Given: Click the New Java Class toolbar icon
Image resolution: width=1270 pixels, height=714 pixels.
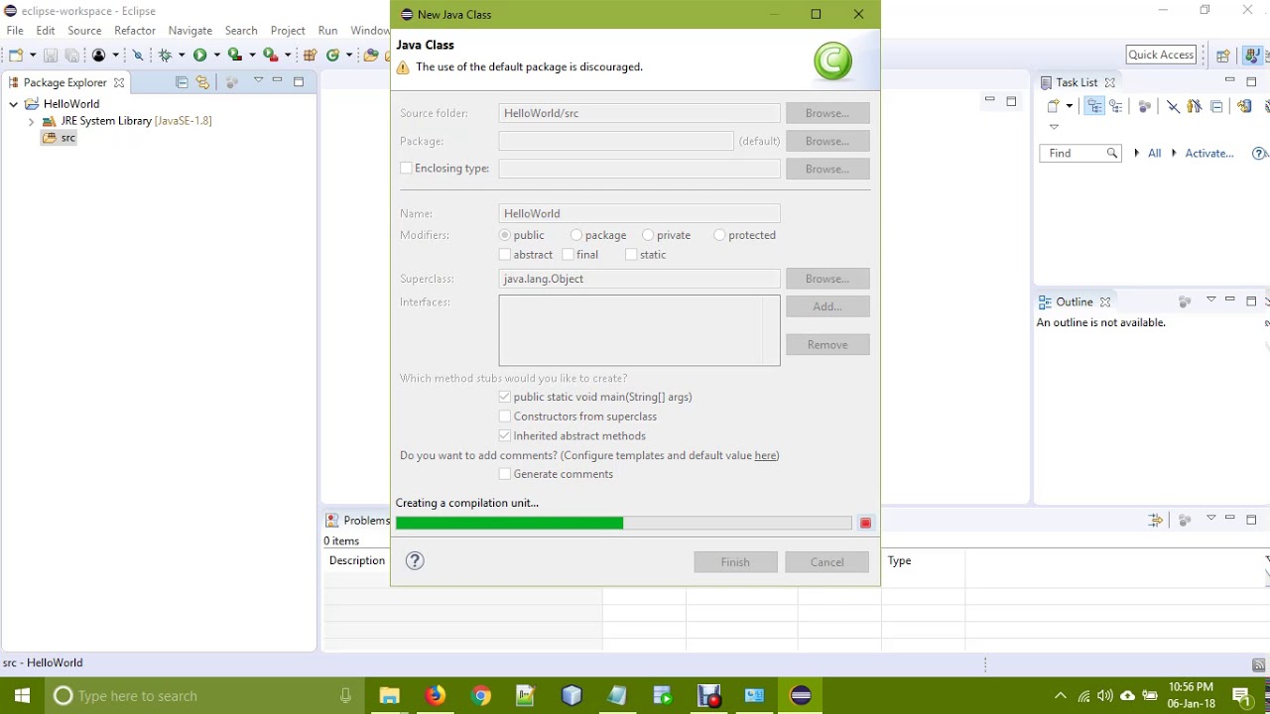Looking at the screenshot, I should [333, 55].
